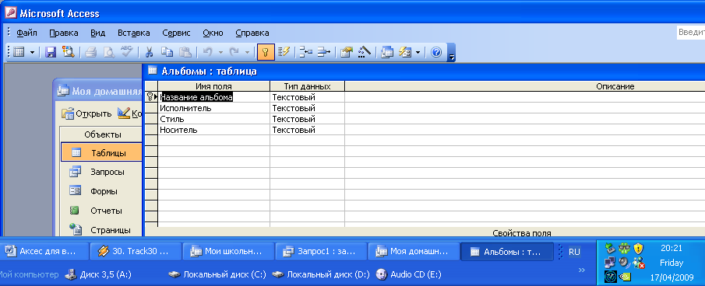Click the Paste clipboard icon
The width and height of the screenshot is (705, 286).
(x=185, y=52)
